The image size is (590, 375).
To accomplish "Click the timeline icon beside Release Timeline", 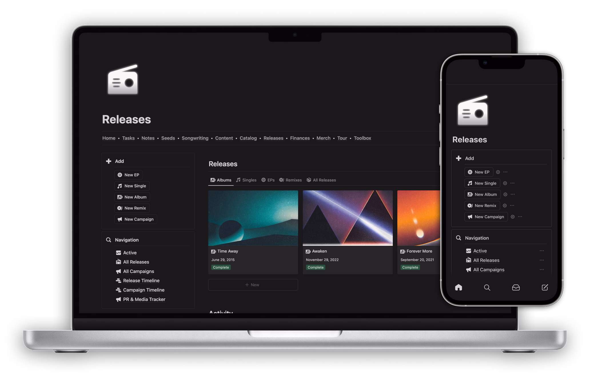I will coord(118,281).
